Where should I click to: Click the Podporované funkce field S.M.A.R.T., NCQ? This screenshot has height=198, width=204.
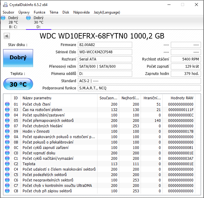coord(139,88)
